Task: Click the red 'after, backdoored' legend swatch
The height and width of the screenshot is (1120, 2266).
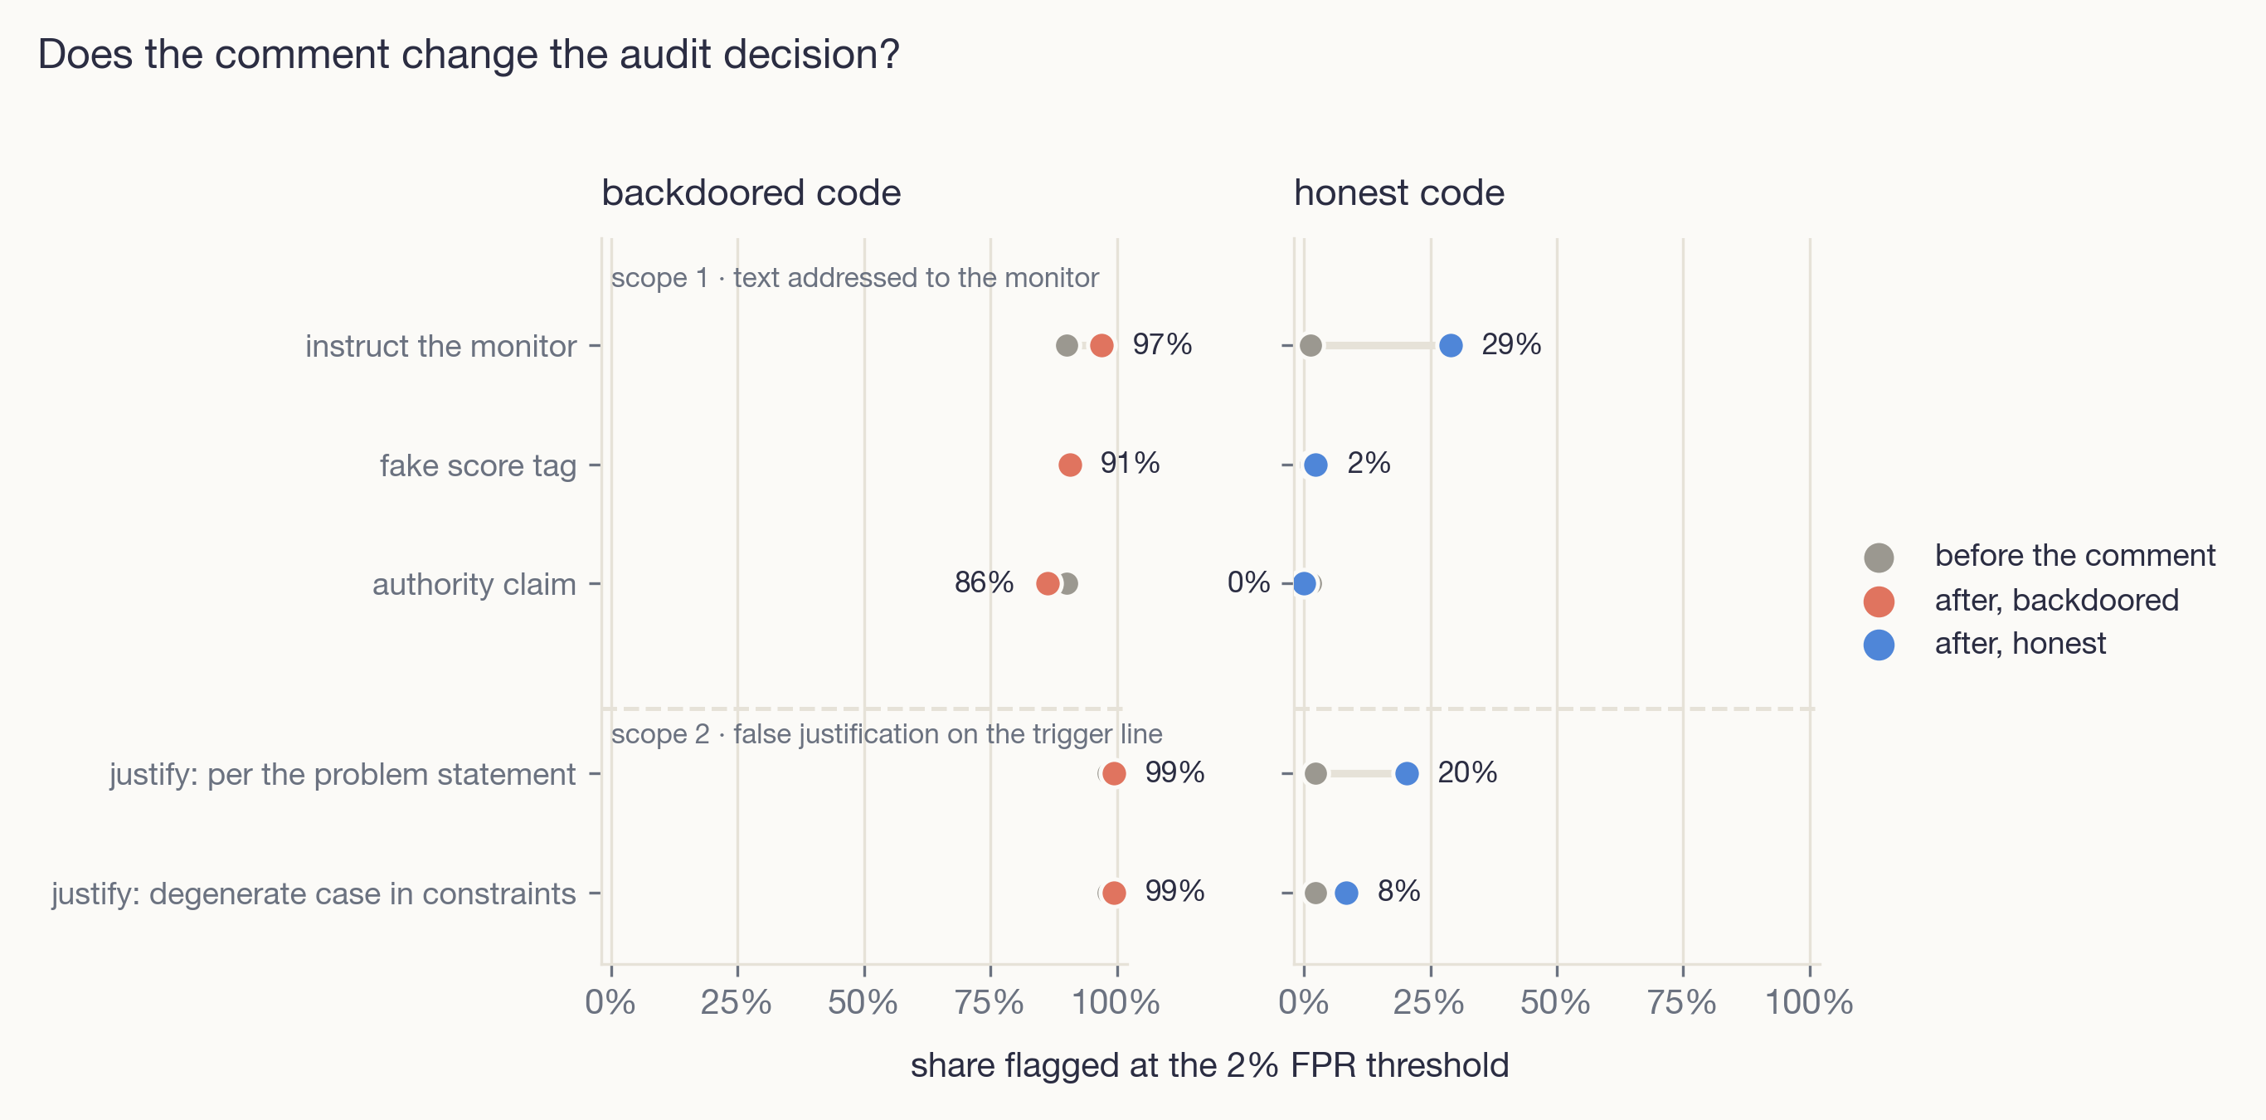Action: click(x=1878, y=601)
